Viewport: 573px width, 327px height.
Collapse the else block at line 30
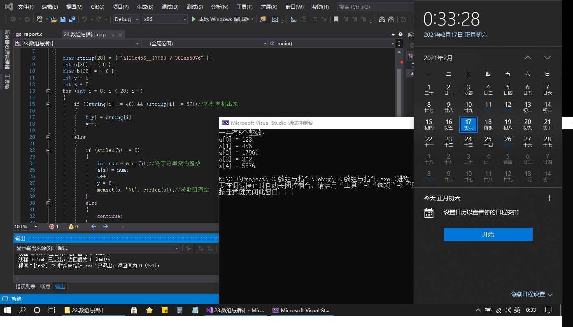pyautogui.click(x=48, y=203)
